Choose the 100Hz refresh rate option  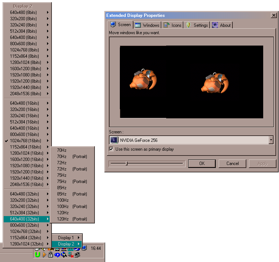pyautogui.click(x=62, y=200)
